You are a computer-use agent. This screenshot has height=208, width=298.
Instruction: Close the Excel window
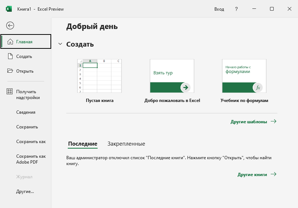pyautogui.click(x=290, y=9)
